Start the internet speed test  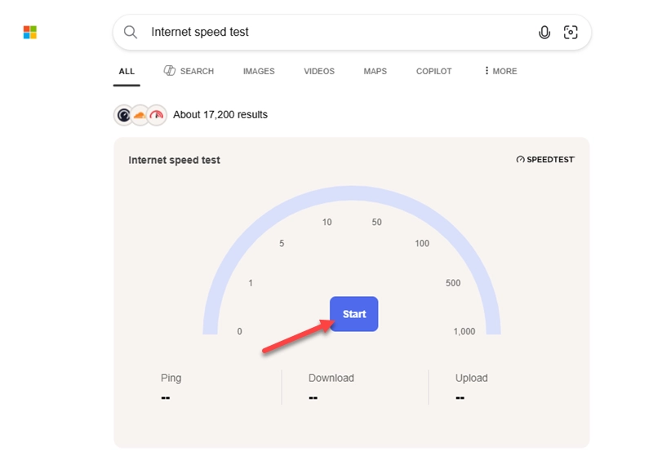click(354, 314)
